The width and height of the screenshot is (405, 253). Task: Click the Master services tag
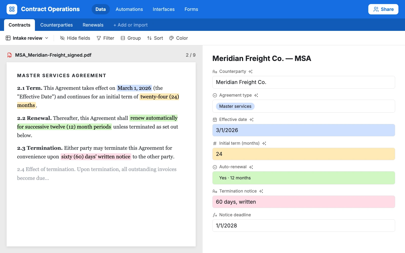[235, 106]
